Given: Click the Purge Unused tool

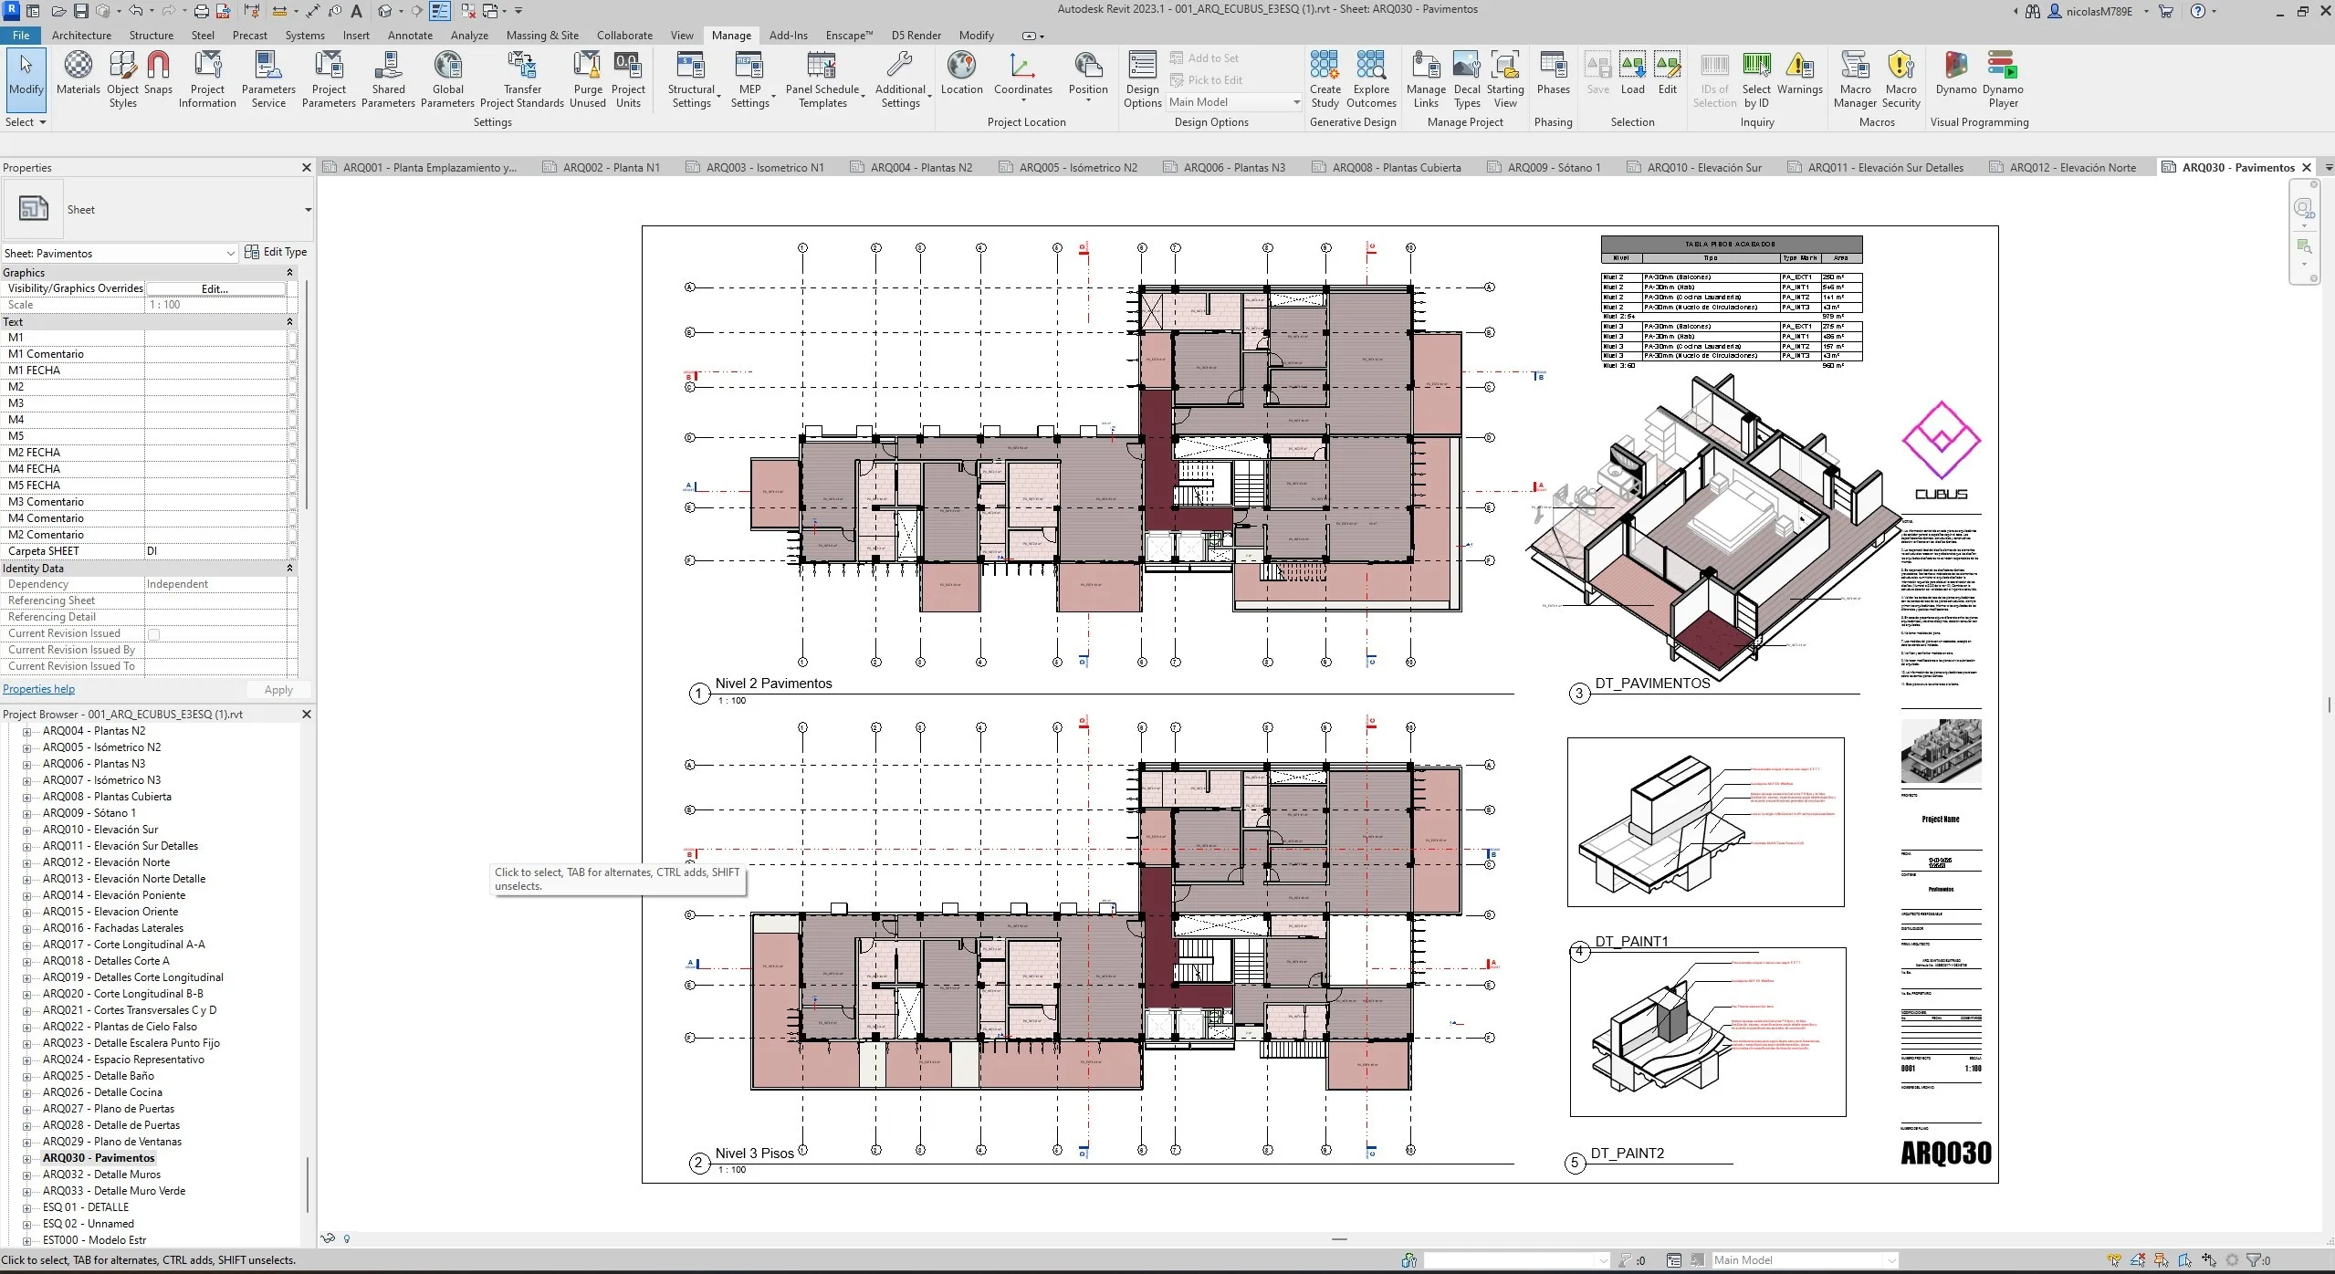Looking at the screenshot, I should [x=588, y=79].
